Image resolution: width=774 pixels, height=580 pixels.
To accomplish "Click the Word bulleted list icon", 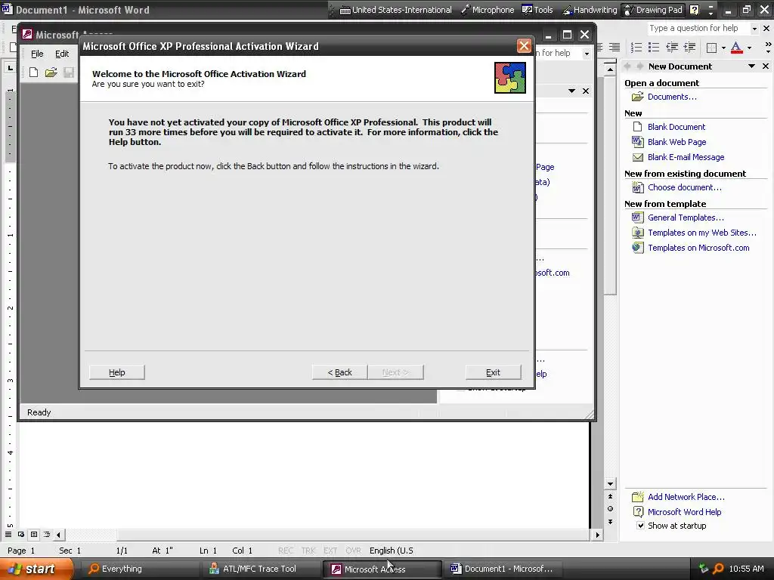I will point(654,48).
